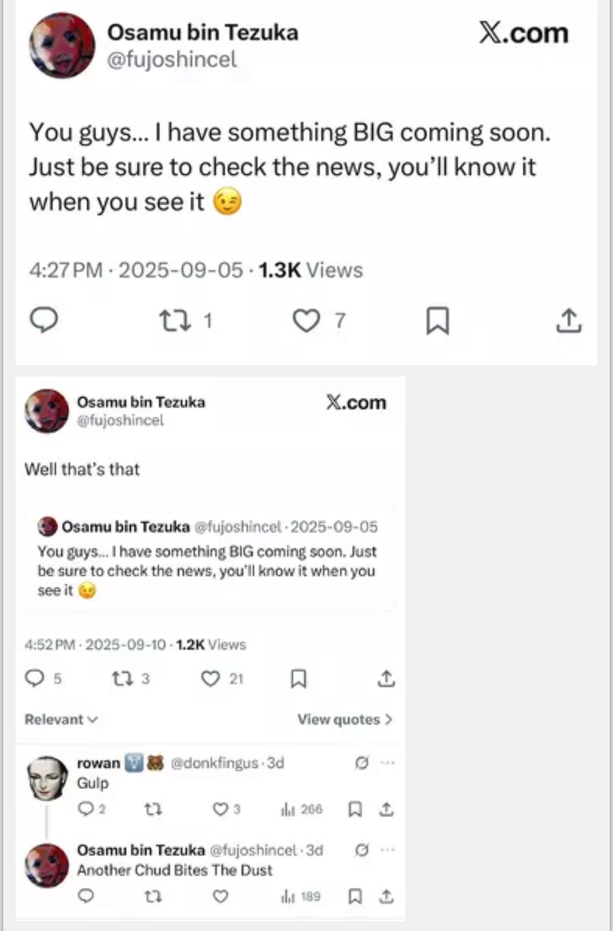Click Grok icon on rowan's reply
The image size is (613, 931).
(x=362, y=763)
